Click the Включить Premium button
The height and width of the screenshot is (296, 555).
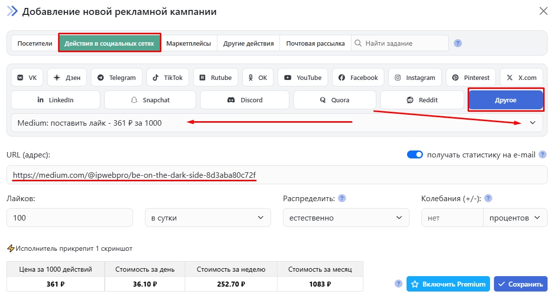tap(448, 284)
